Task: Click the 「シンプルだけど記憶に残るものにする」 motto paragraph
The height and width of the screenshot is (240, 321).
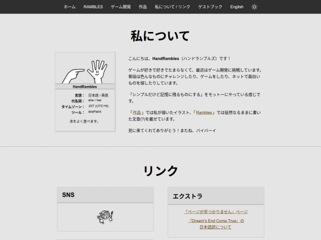Action: pos(194,98)
